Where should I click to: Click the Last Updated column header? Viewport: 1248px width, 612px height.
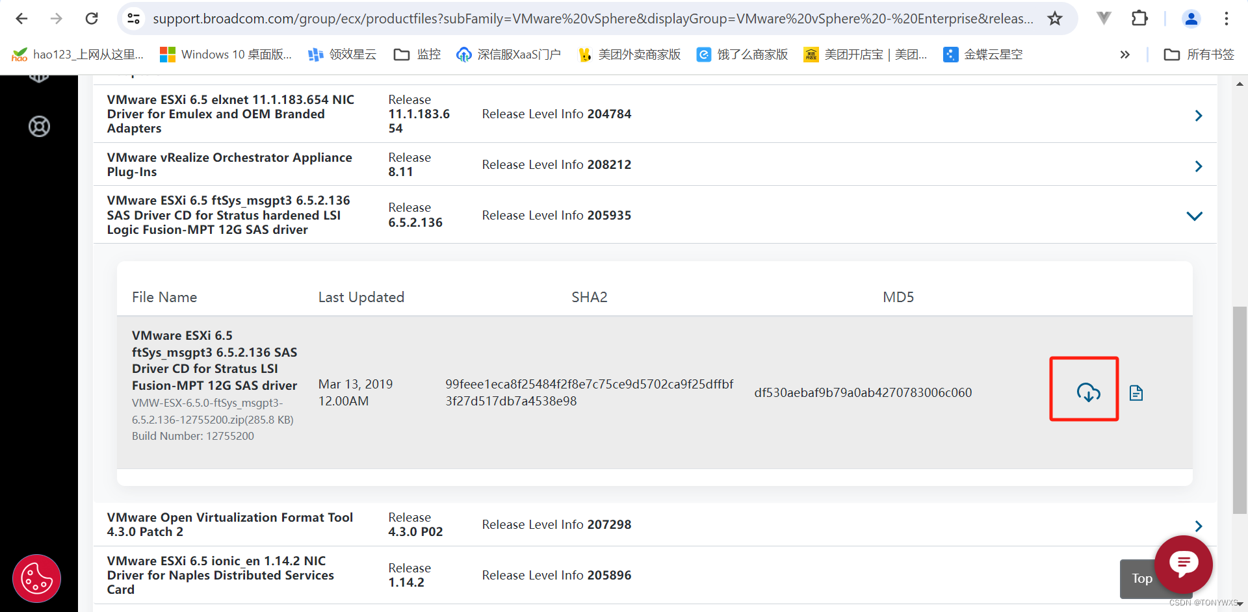(x=361, y=297)
